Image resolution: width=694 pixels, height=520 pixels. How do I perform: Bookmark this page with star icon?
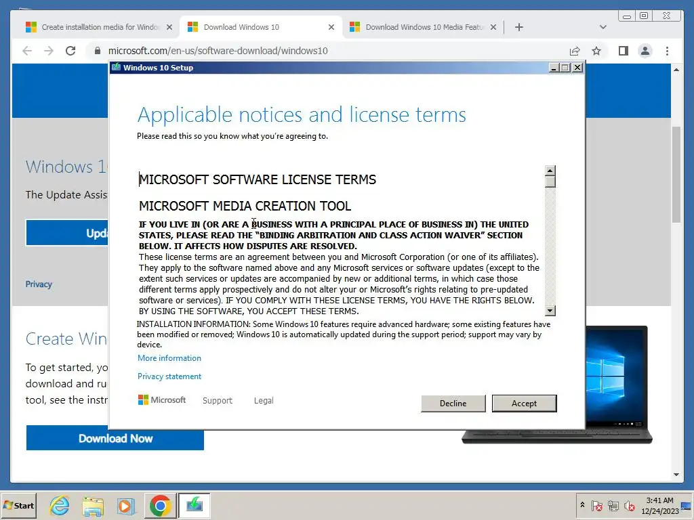tap(596, 51)
